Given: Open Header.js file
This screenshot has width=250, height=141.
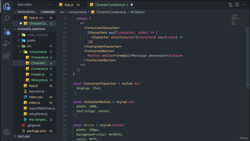Looking at the screenshot, I should (34, 74).
